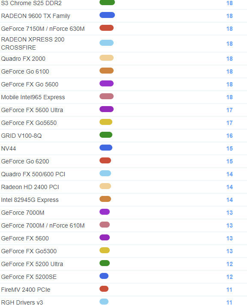Open RGH Drivers v3 entry
Image resolution: width=247 pixels, height=305 pixels.
coord(22,302)
